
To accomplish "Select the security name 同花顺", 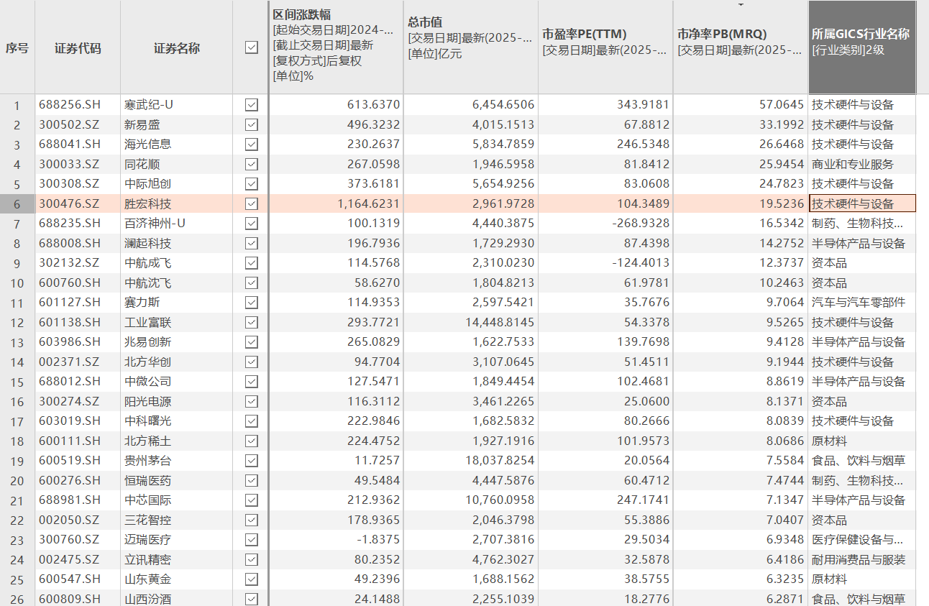I will point(142,164).
